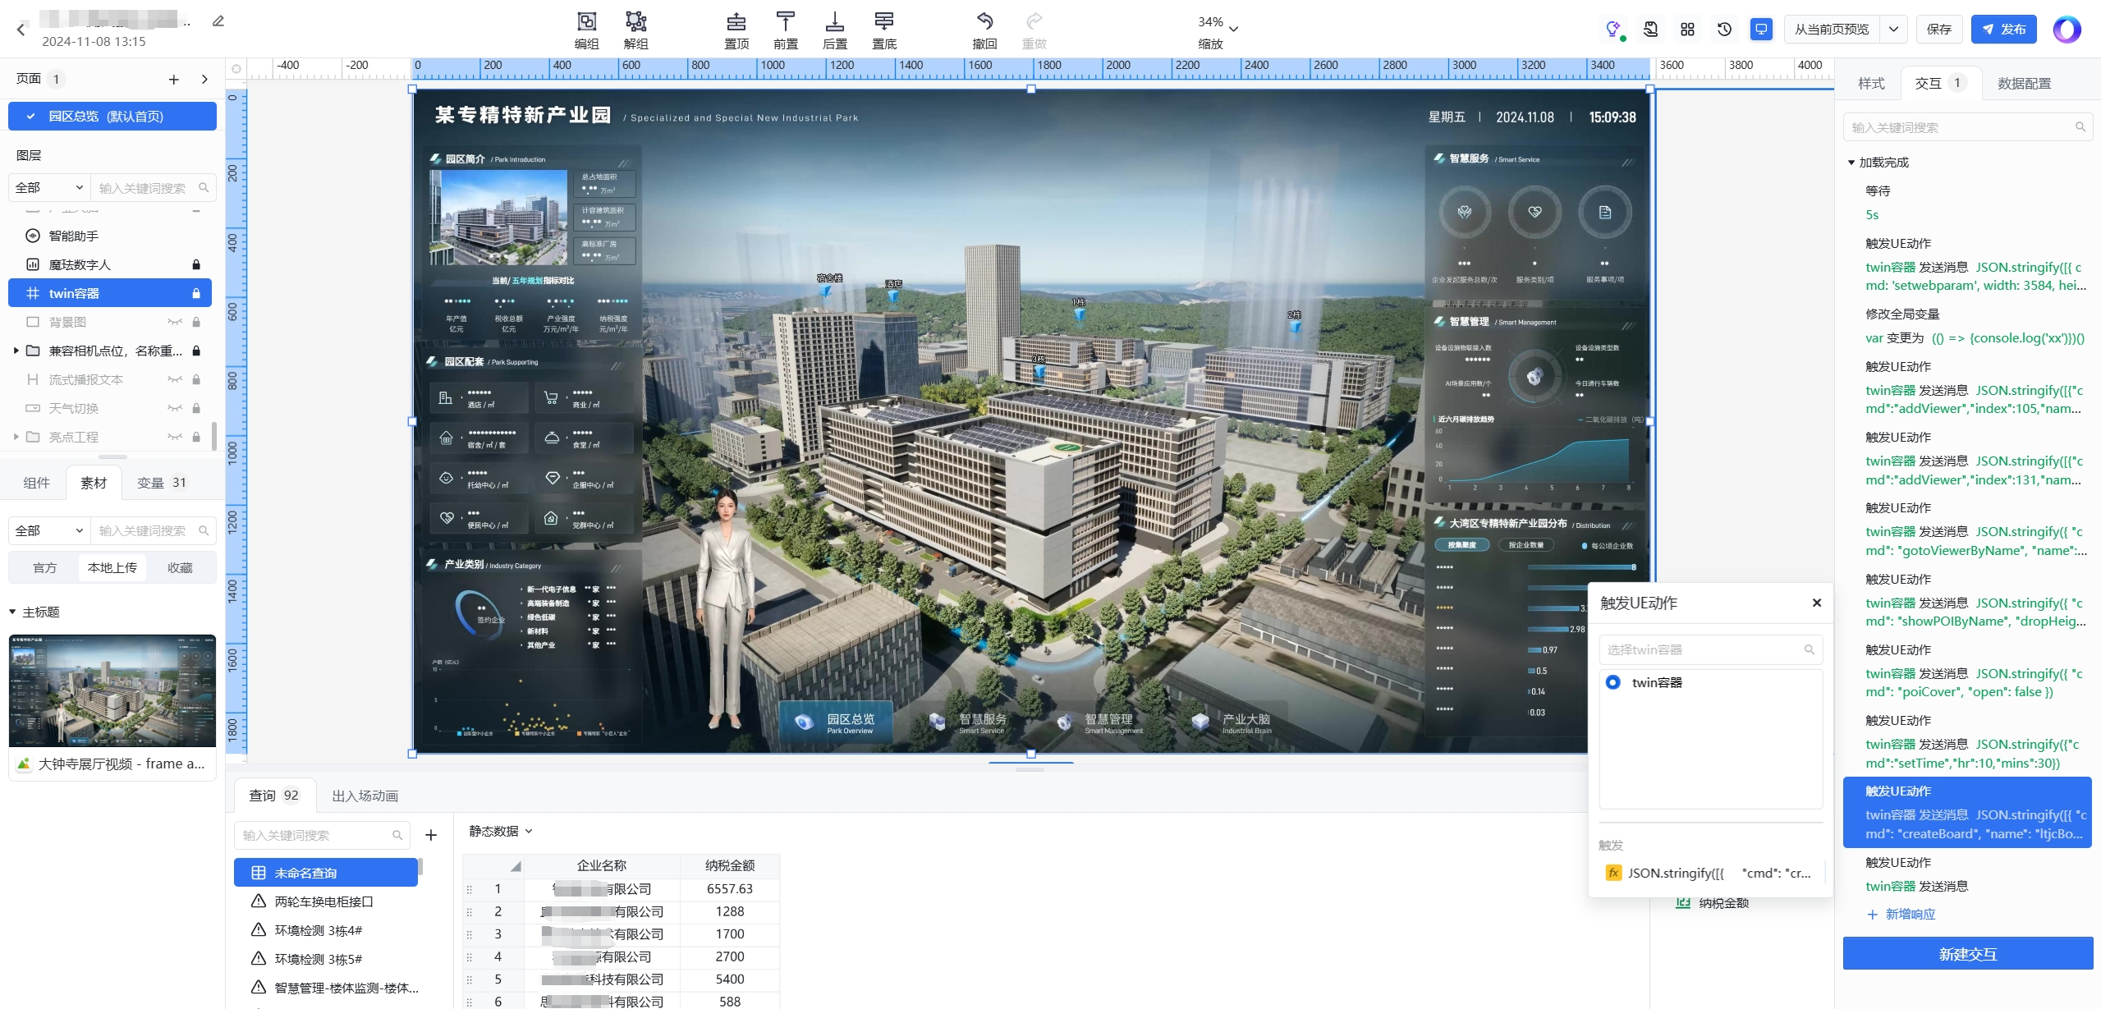Collapse the pages panel with chevron
The image size is (2101, 1009).
pos(204,80)
